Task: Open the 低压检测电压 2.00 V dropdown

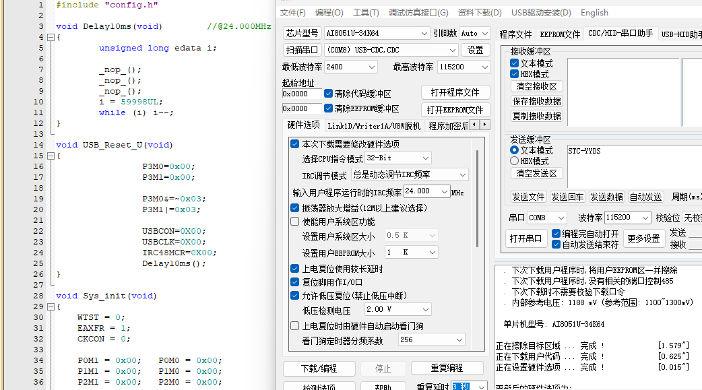Action: click(397, 309)
